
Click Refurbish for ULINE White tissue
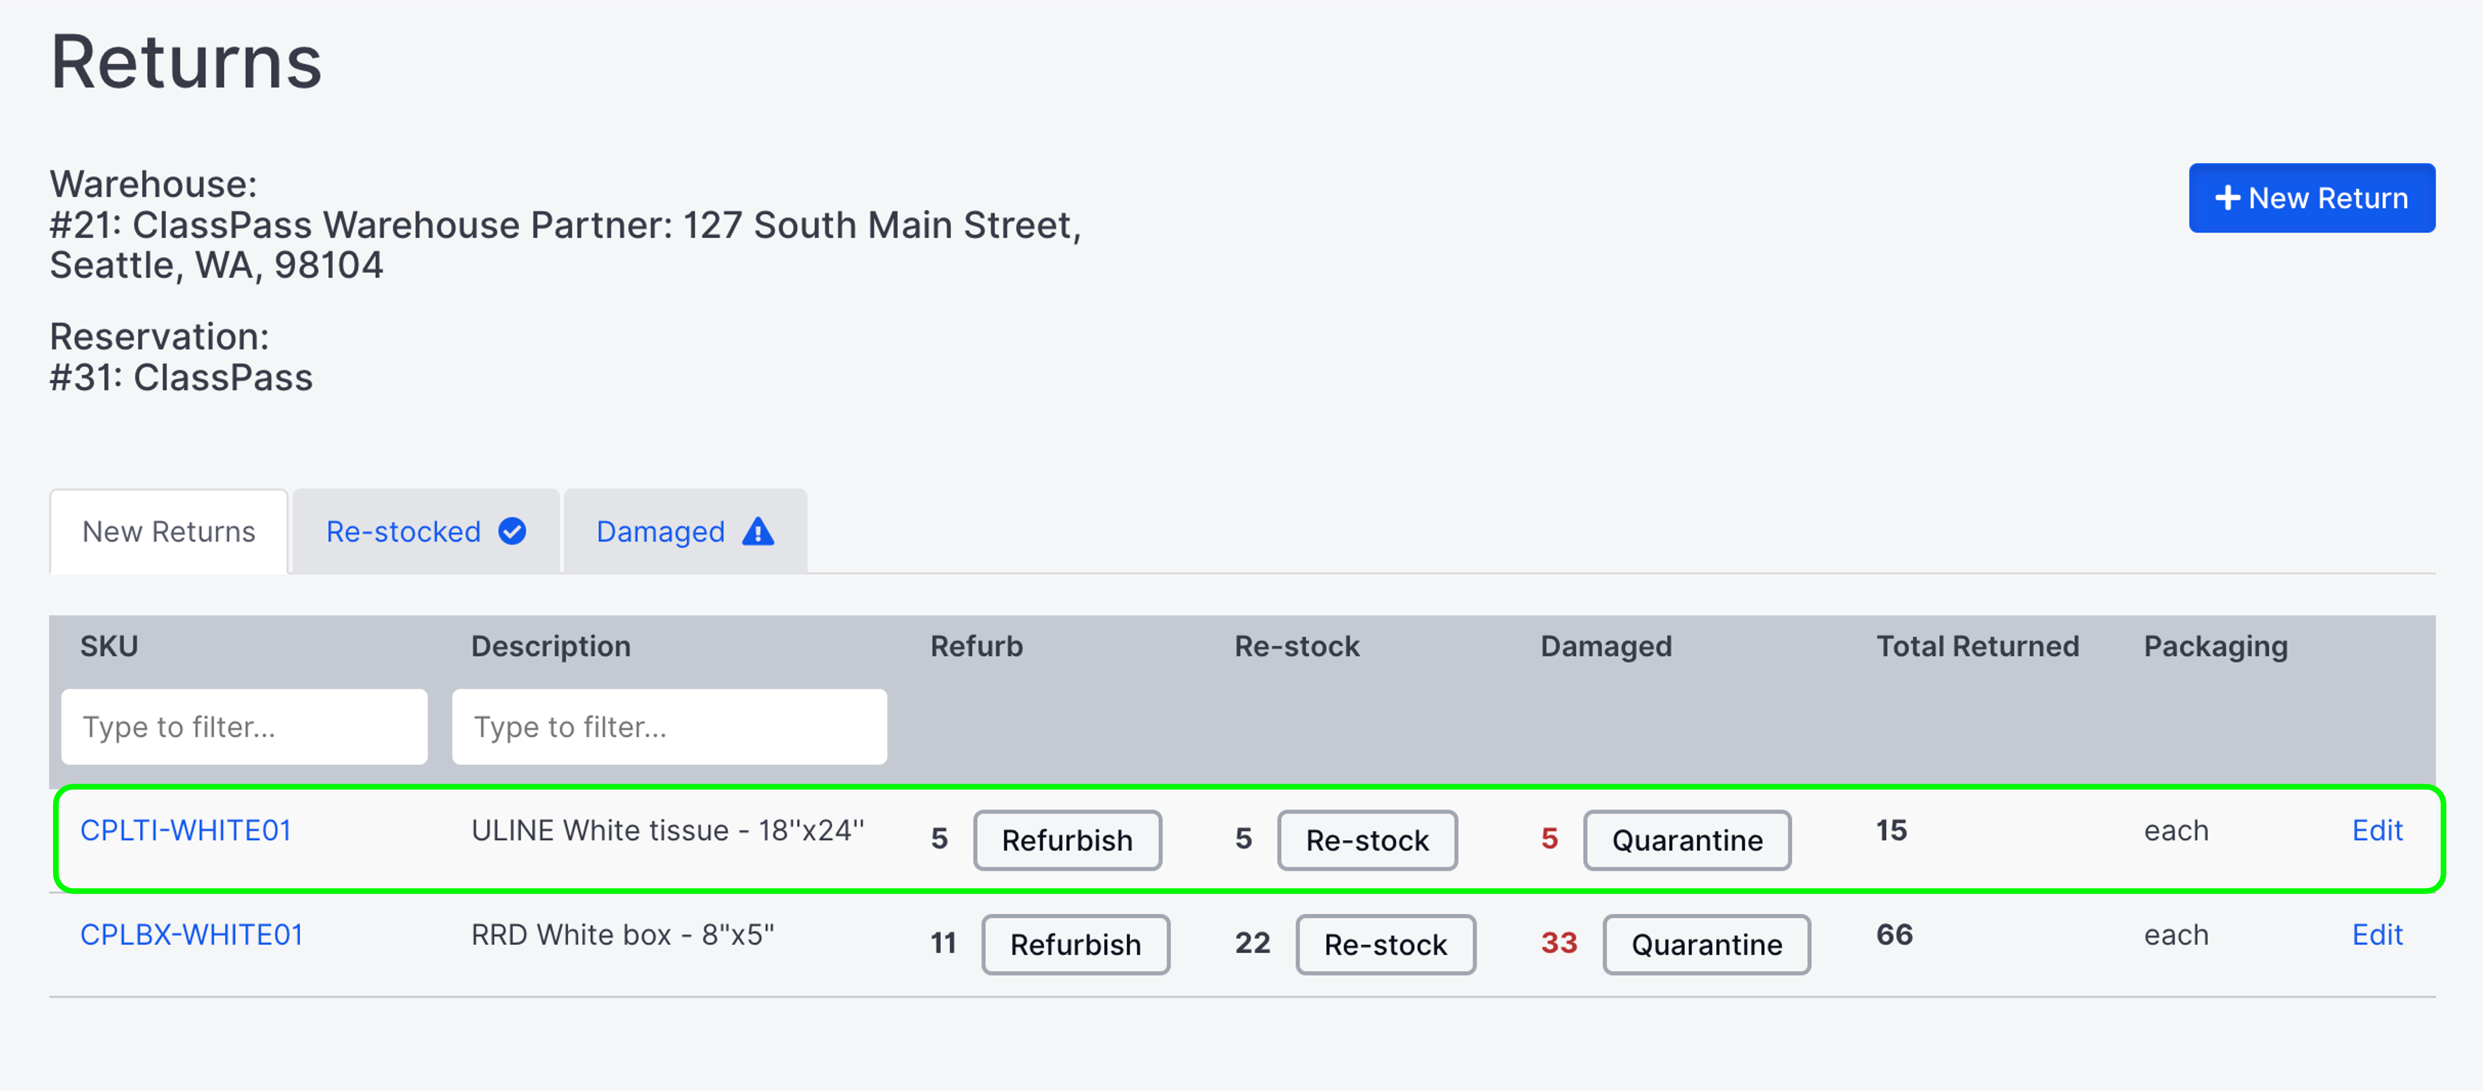coord(1067,841)
